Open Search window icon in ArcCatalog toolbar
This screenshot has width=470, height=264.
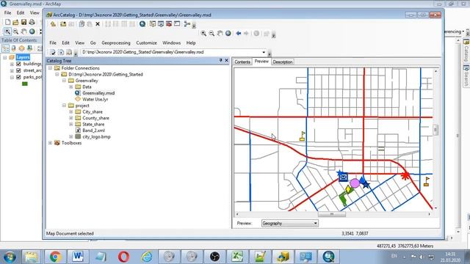click(x=161, y=24)
